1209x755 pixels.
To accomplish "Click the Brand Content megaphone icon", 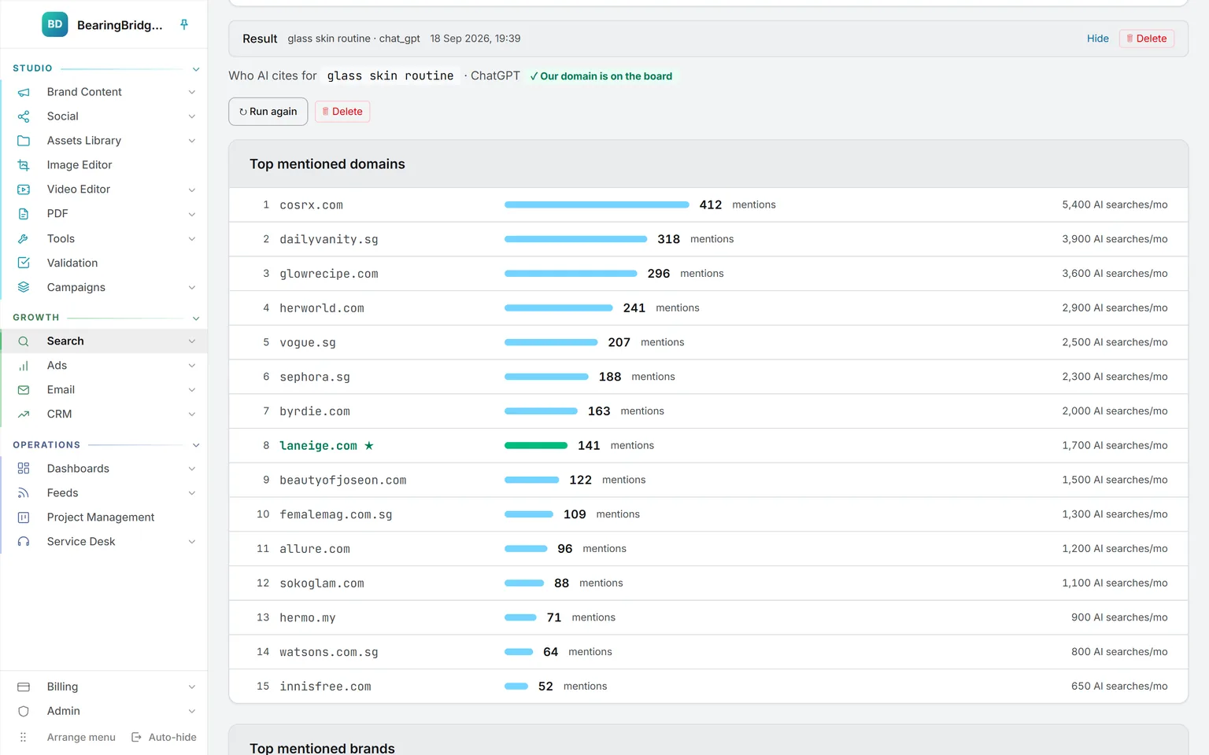I will coord(24,92).
